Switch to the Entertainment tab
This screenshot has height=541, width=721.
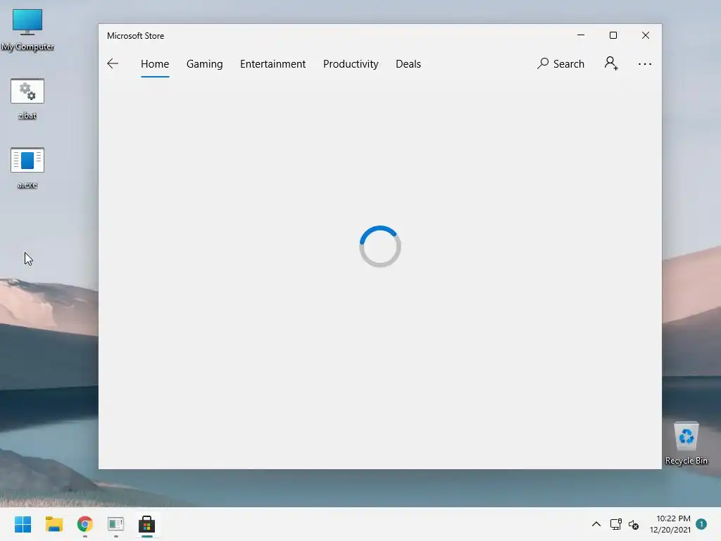(x=272, y=63)
